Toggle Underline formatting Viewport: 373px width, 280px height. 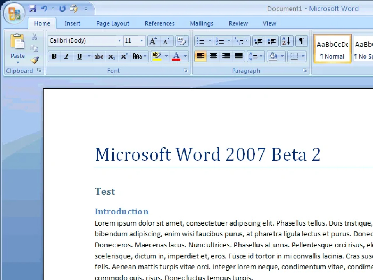click(x=79, y=56)
